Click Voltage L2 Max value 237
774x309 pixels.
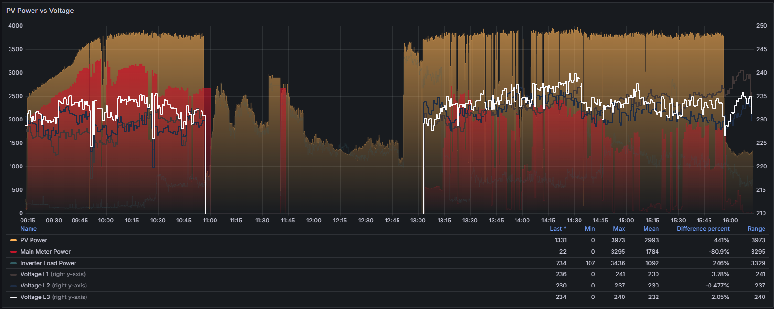(620, 286)
